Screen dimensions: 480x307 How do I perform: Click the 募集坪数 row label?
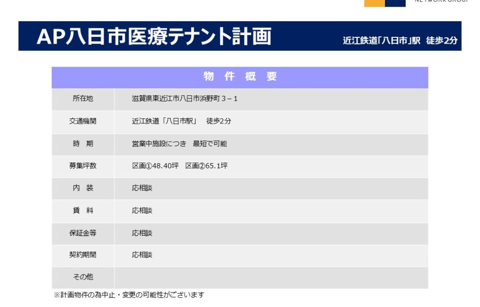pyautogui.click(x=83, y=165)
